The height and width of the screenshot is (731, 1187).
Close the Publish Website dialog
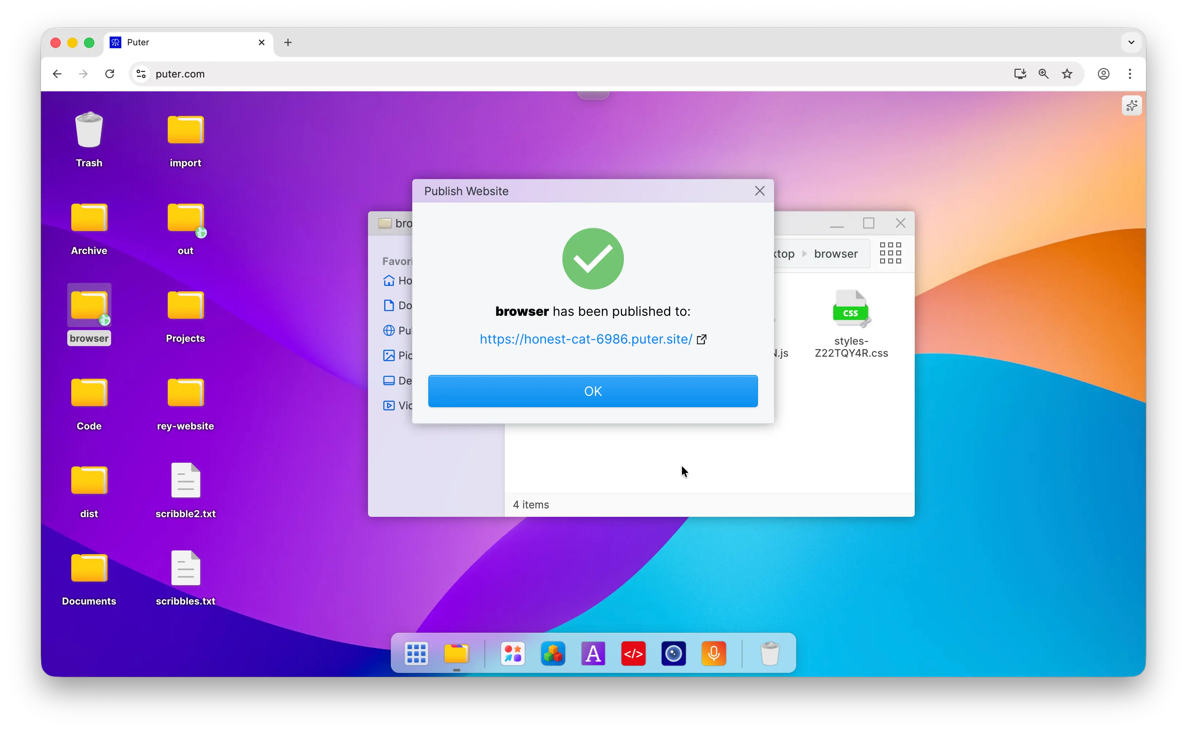click(759, 191)
